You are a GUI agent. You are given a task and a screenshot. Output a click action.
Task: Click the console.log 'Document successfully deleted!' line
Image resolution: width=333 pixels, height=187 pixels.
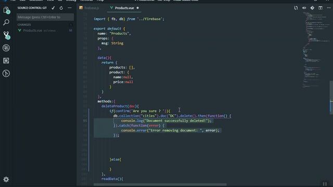166,121
